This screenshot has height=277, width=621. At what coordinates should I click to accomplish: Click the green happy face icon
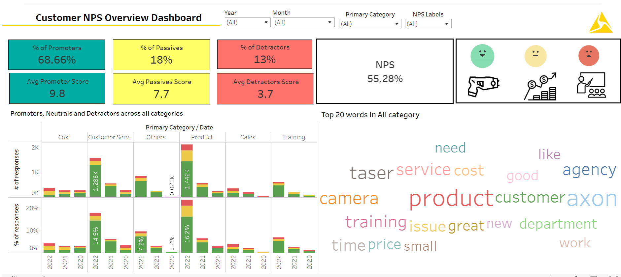coord(482,56)
